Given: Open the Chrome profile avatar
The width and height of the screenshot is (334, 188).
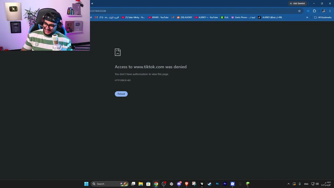Looking at the screenshot, I should (324, 11).
